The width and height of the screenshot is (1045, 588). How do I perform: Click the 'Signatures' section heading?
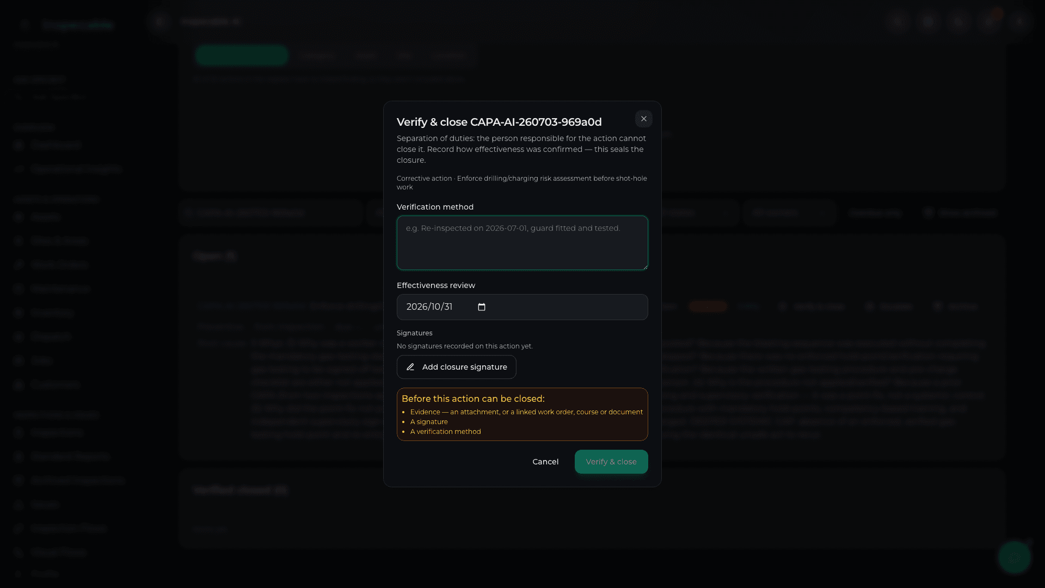414,333
